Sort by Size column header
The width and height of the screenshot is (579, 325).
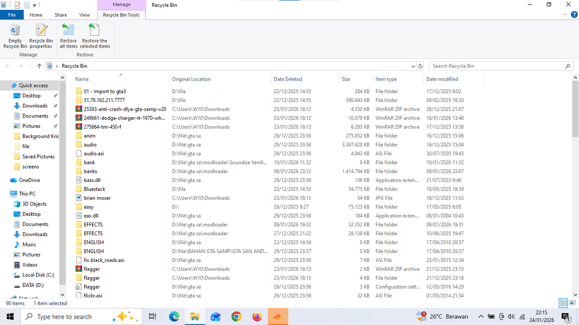point(356,79)
